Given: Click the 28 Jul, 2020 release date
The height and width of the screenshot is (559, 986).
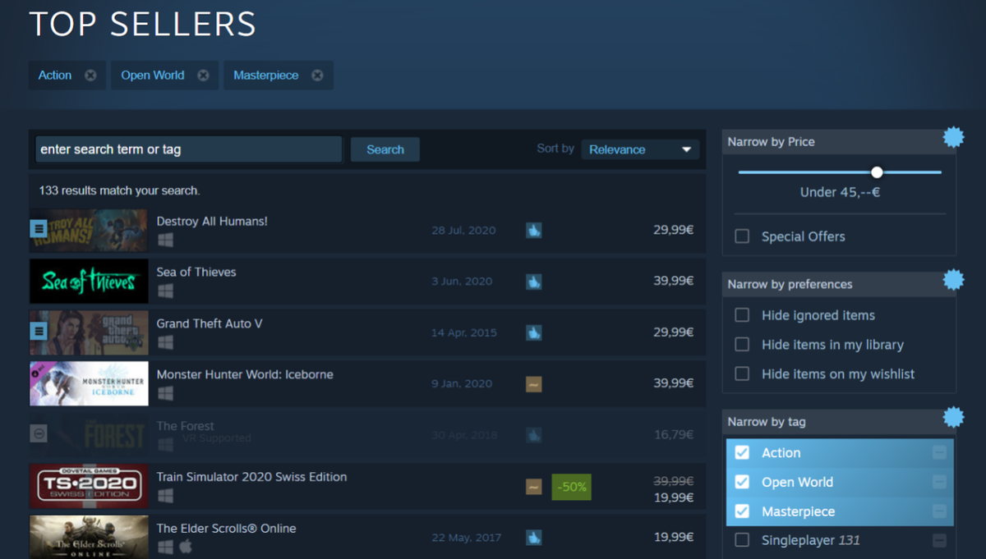Looking at the screenshot, I should click(x=463, y=231).
